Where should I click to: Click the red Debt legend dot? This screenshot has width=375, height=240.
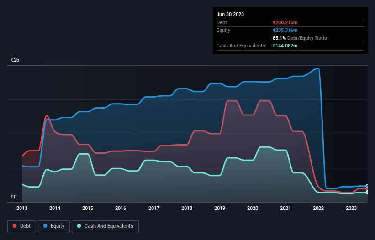tap(15, 226)
